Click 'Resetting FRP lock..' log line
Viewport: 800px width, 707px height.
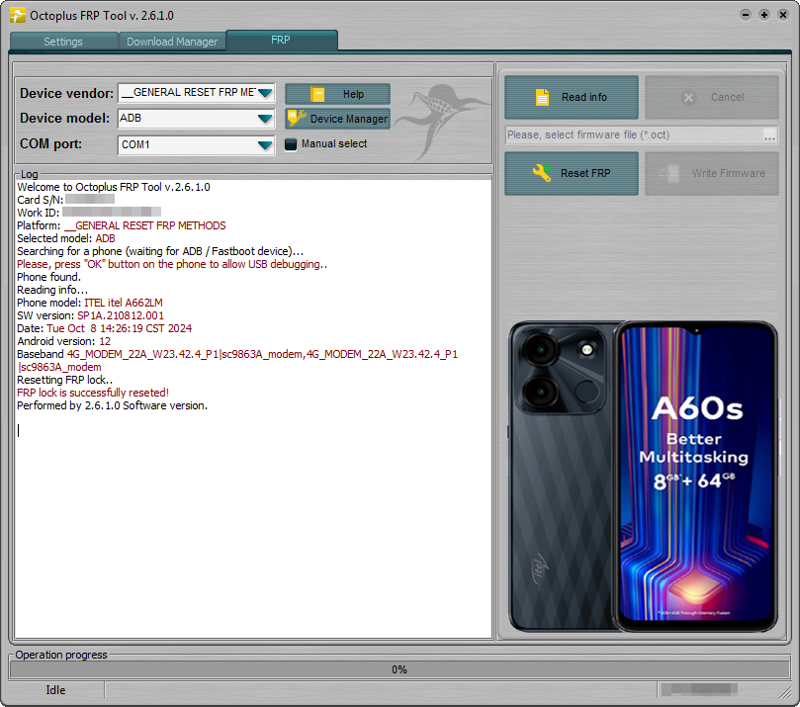pyautogui.click(x=65, y=380)
